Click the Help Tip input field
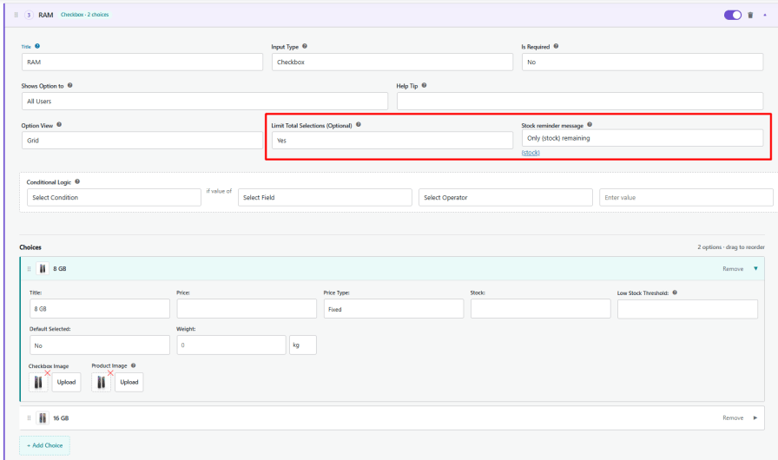 [x=579, y=102]
